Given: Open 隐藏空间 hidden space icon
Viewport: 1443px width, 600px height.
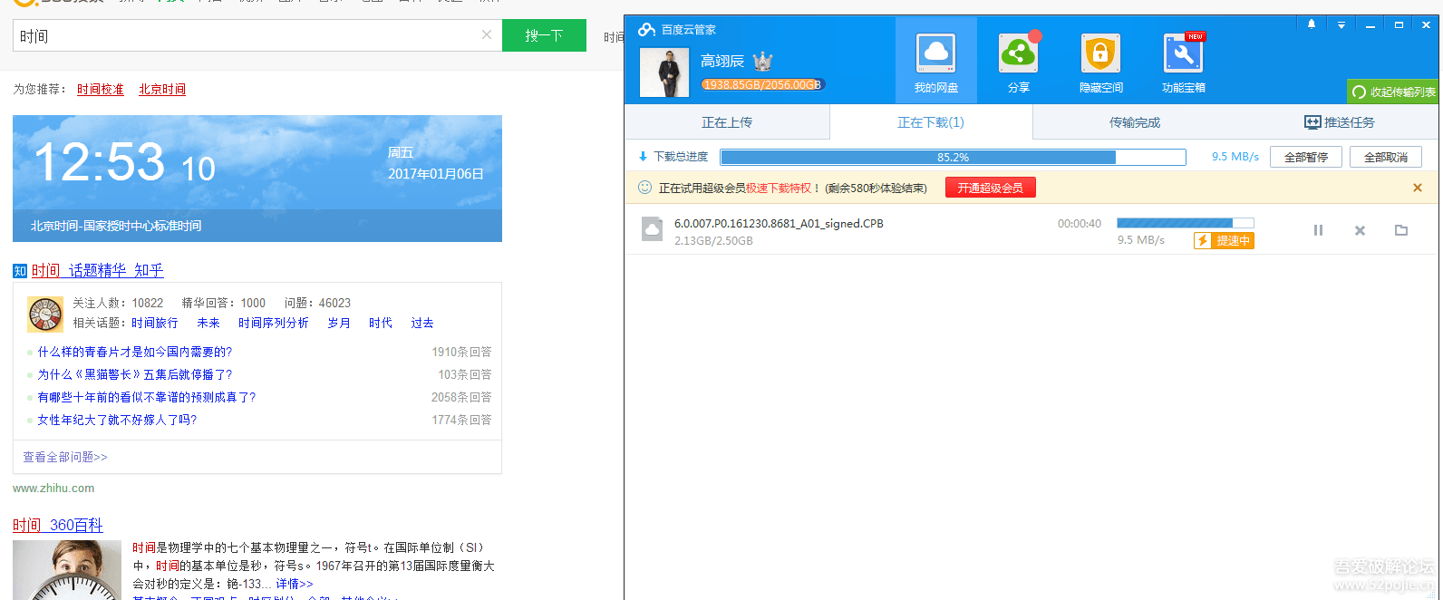Looking at the screenshot, I should [x=1101, y=61].
